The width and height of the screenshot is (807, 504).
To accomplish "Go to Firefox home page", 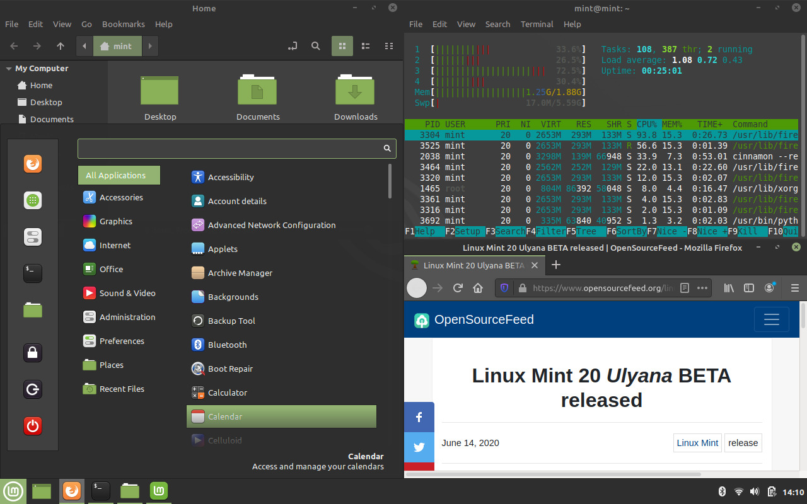I will point(478,288).
